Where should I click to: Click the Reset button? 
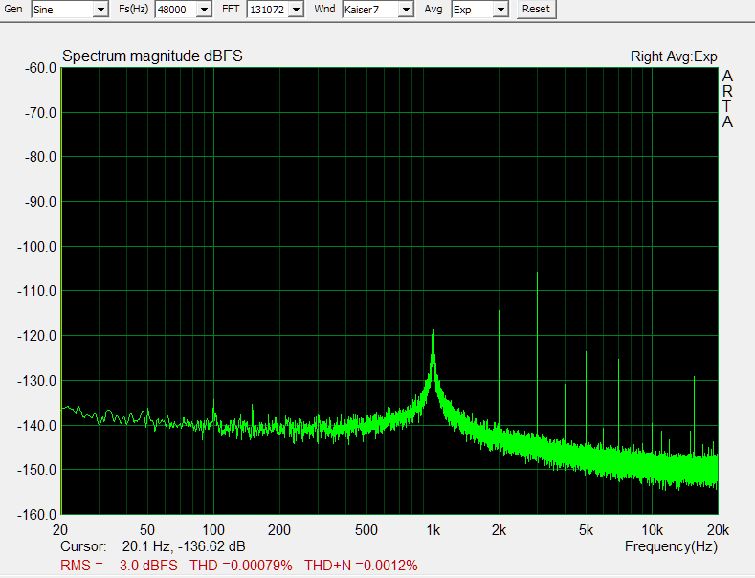pos(536,10)
